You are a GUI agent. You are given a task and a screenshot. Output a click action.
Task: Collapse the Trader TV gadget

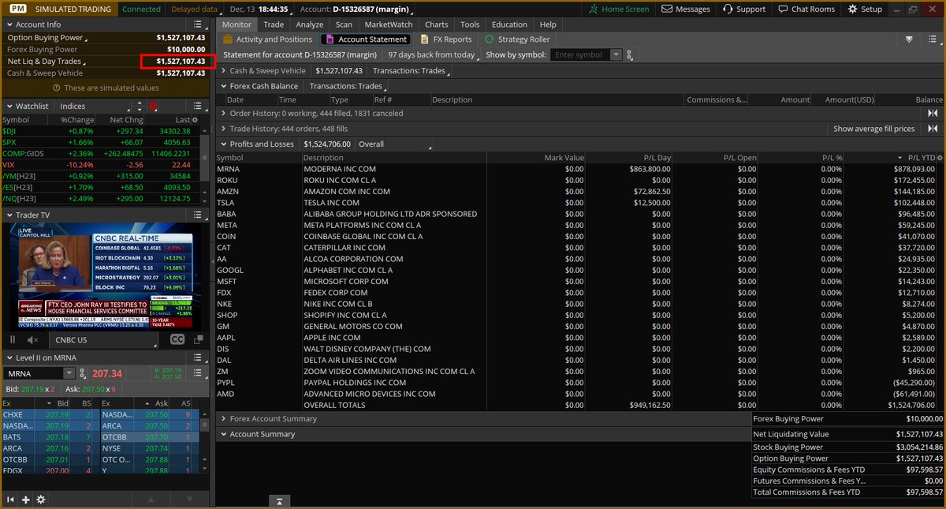click(x=9, y=215)
